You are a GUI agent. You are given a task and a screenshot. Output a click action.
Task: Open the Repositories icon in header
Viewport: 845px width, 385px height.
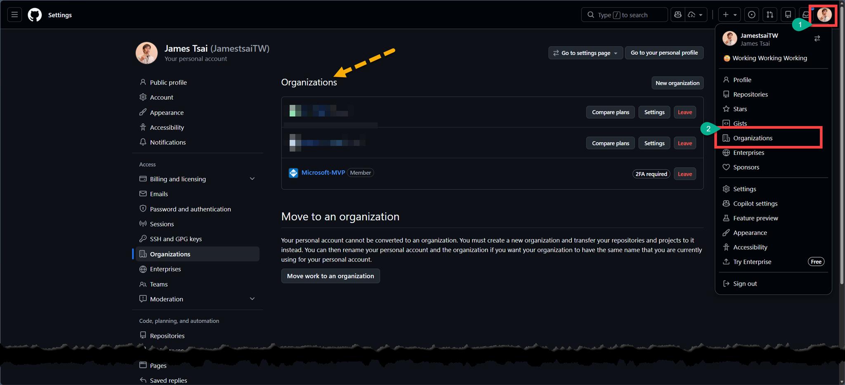coord(788,15)
